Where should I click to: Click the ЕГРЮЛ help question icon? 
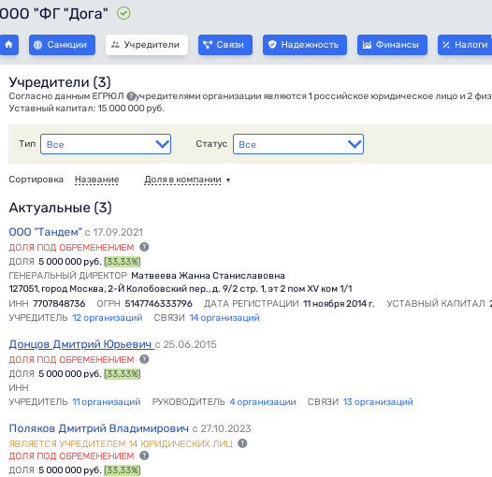[x=131, y=96]
